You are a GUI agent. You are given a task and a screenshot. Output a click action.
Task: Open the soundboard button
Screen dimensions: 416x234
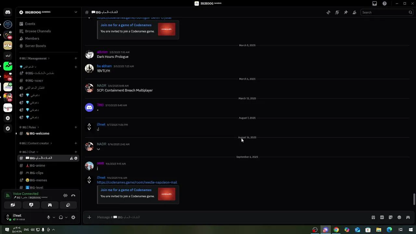point(68,205)
